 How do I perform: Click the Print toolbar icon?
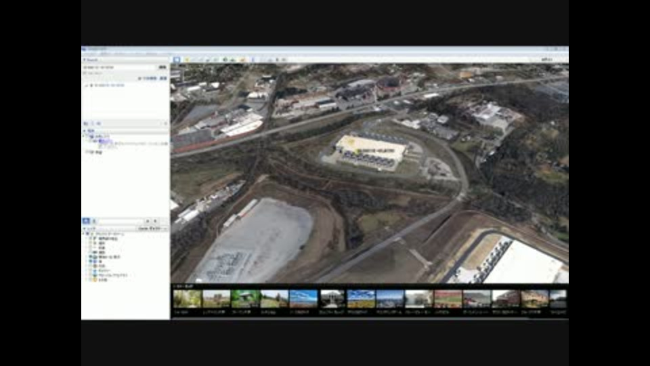271,60
